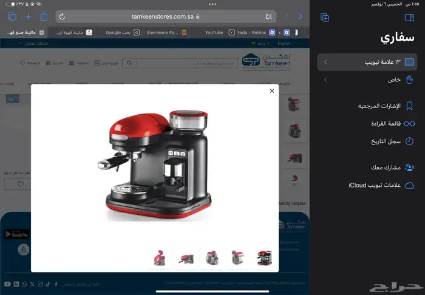Close the ماكينة صنع قهـ tab
Viewport: 425px width, 295px height.
pyautogui.click(x=41, y=33)
